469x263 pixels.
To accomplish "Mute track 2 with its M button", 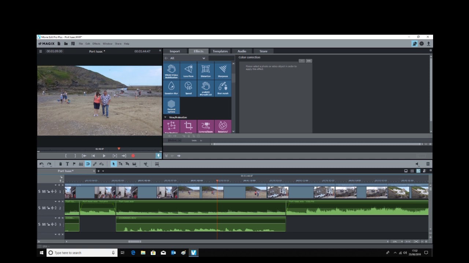I will coord(44,208).
